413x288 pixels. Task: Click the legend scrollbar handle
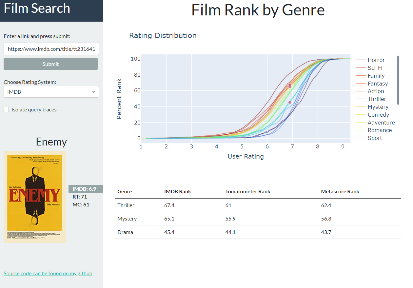[x=398, y=80]
